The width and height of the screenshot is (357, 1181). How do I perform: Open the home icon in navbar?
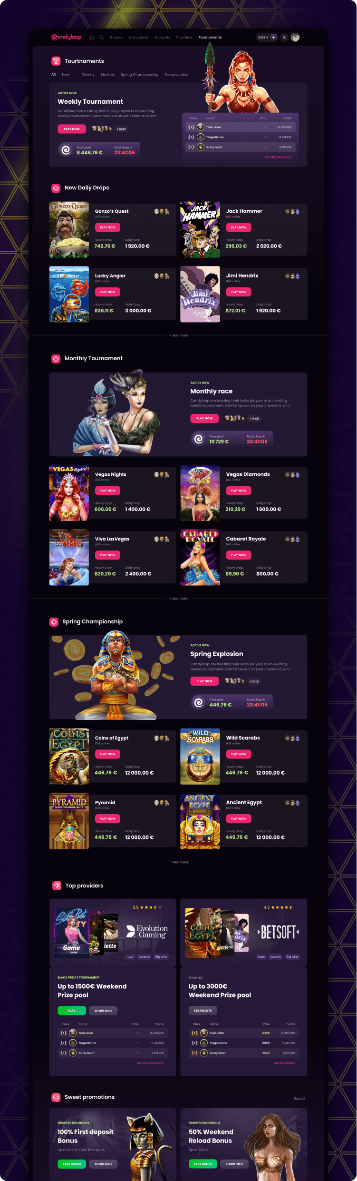click(92, 37)
